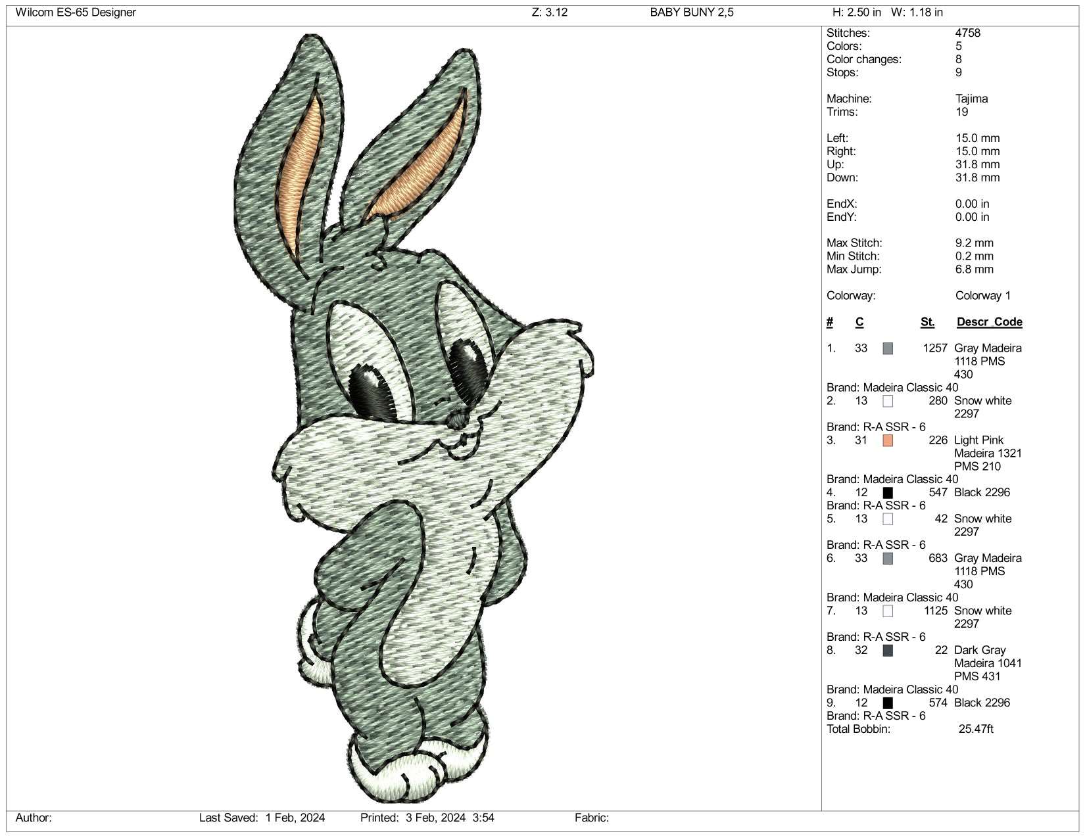Click the 'Stitches:' label
Viewport: 1085px width, 838px height.
coord(848,33)
